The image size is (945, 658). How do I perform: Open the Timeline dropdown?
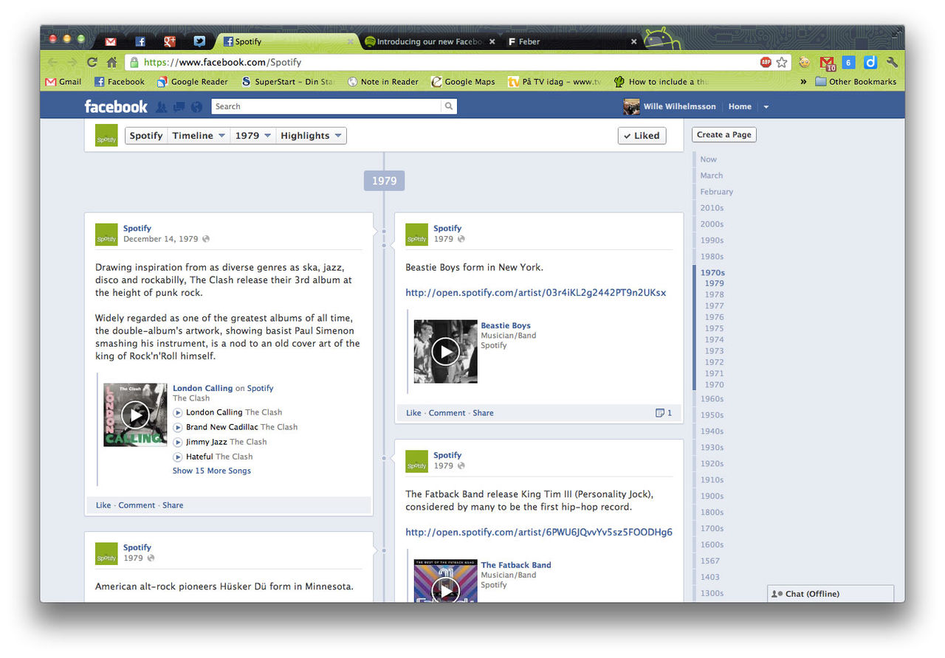(198, 135)
